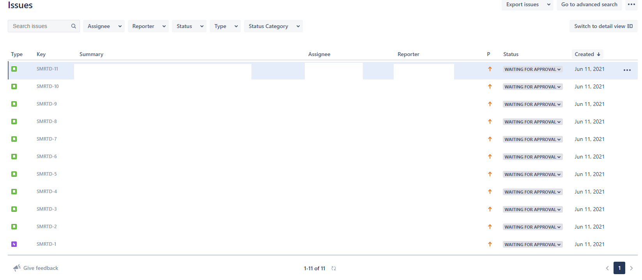Click the priority arrow icon for SMRTD-5
The image size is (642, 280).
pos(490,174)
